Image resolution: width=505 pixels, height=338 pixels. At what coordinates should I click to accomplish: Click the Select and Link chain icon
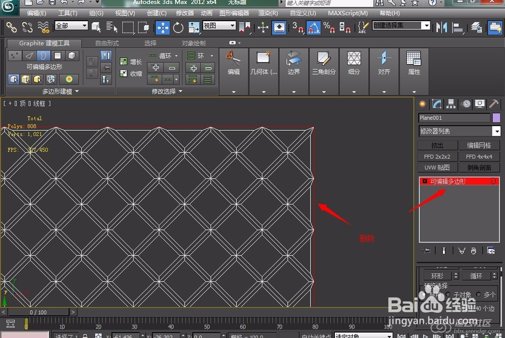click(11, 27)
